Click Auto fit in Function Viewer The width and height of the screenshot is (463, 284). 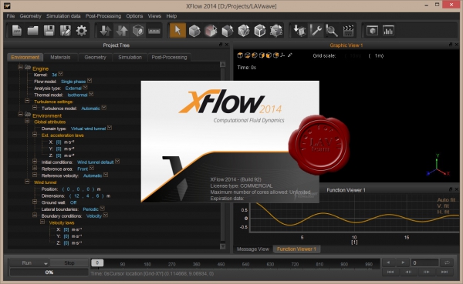446,200
